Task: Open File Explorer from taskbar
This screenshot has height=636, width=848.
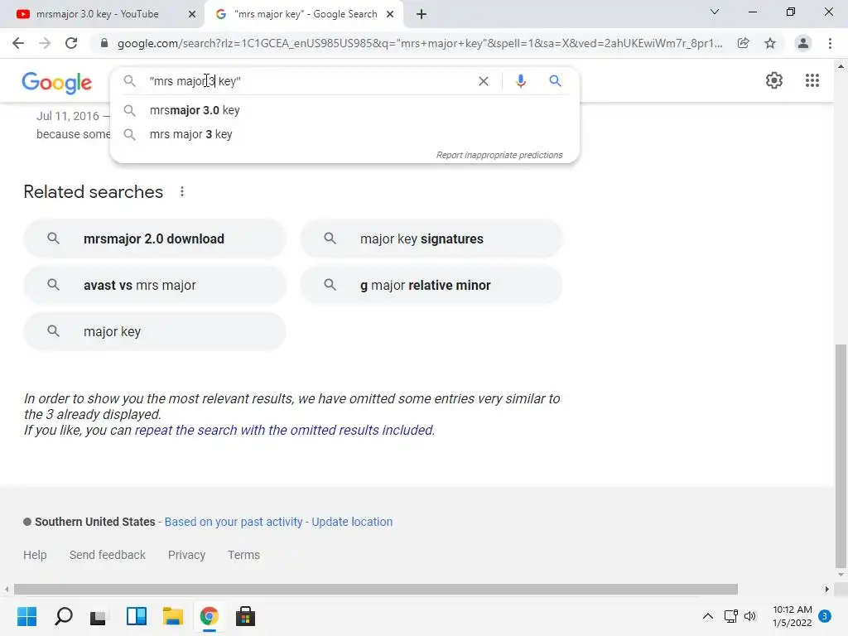Action: pyautogui.click(x=173, y=616)
